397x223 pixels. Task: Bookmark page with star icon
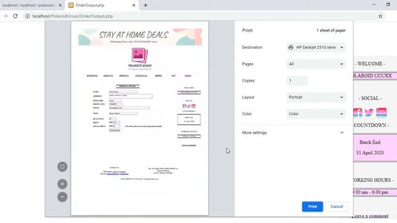pos(380,16)
